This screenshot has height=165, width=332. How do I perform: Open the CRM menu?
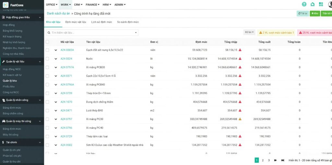[78, 5]
